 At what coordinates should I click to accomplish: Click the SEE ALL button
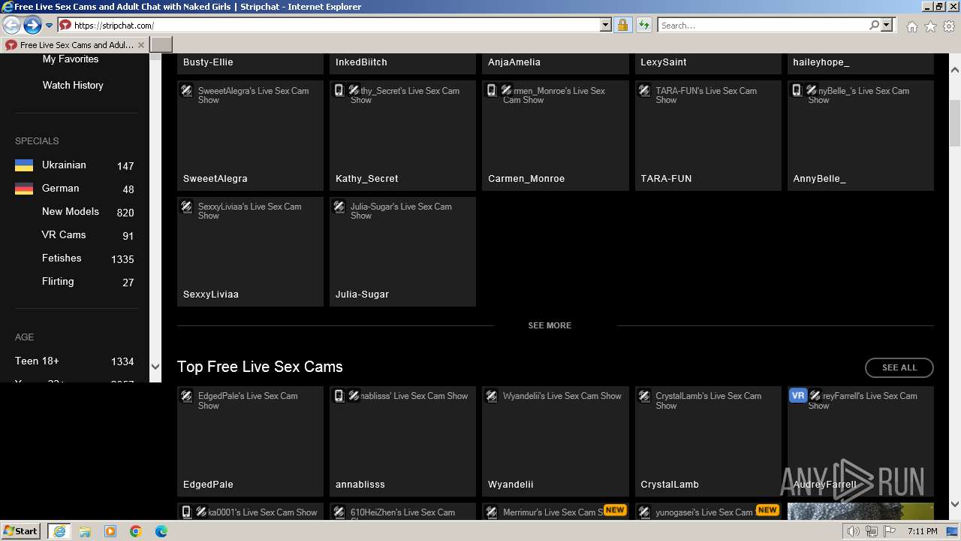click(x=899, y=367)
